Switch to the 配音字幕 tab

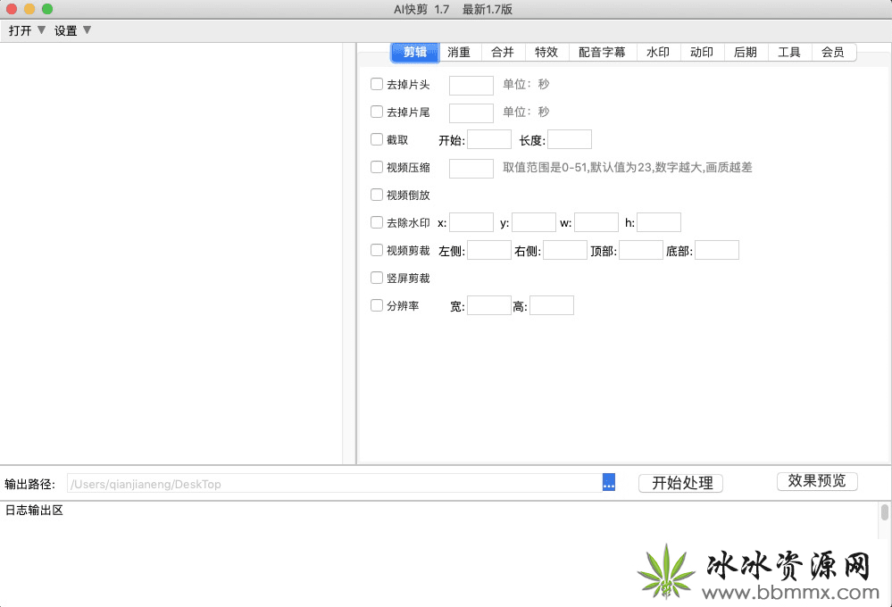point(603,53)
